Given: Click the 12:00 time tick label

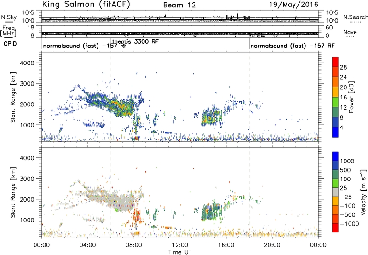Looking at the screenshot, I should [x=180, y=245].
